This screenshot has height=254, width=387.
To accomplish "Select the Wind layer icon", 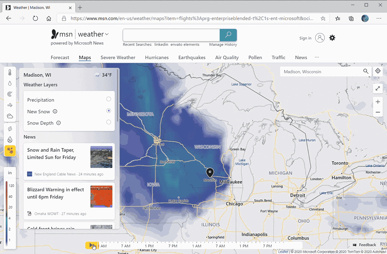I will click(x=10, y=105).
